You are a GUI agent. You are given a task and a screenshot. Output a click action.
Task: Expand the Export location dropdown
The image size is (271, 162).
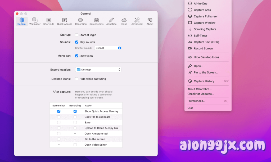[98, 70]
